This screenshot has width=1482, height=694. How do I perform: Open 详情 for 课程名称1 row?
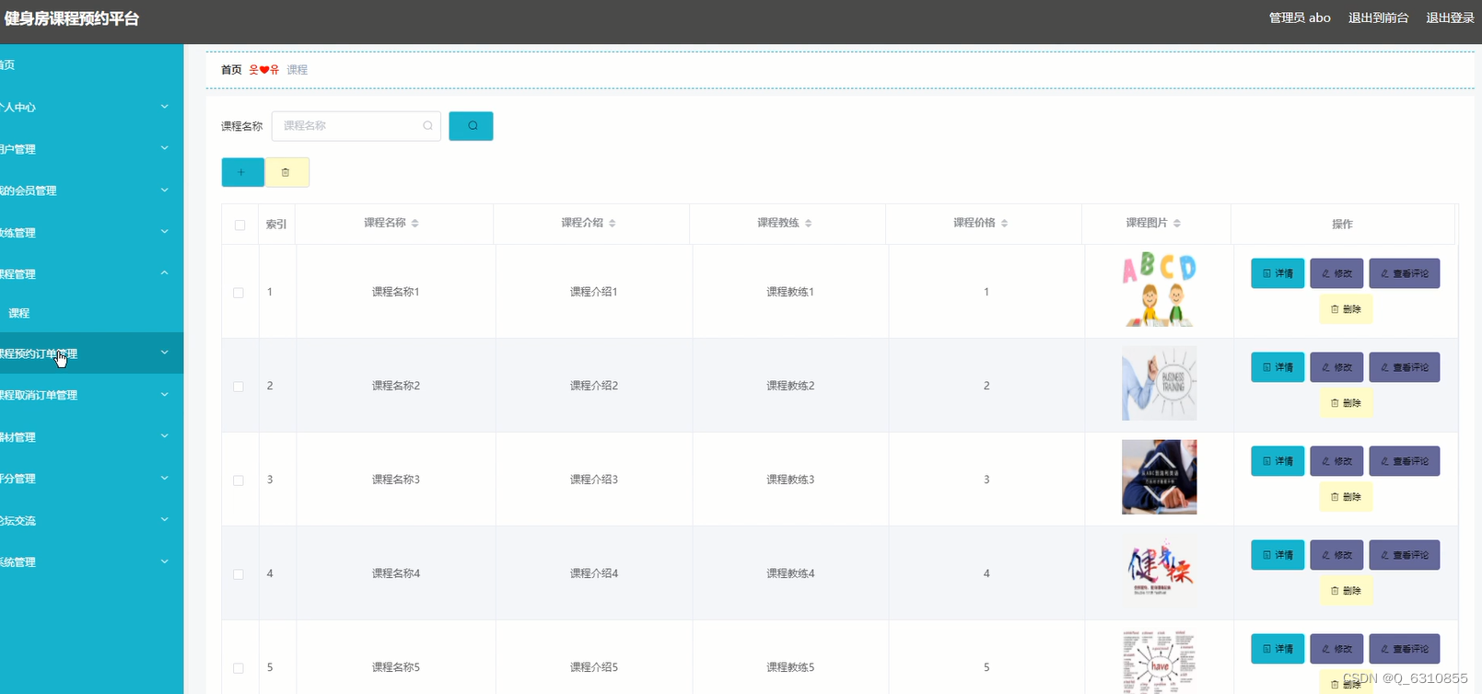(1278, 273)
